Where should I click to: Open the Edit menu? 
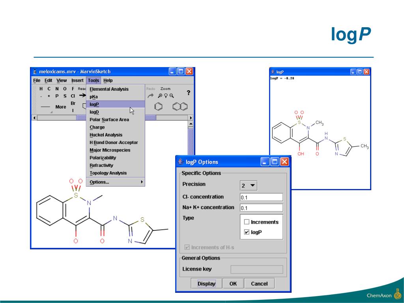click(x=48, y=80)
